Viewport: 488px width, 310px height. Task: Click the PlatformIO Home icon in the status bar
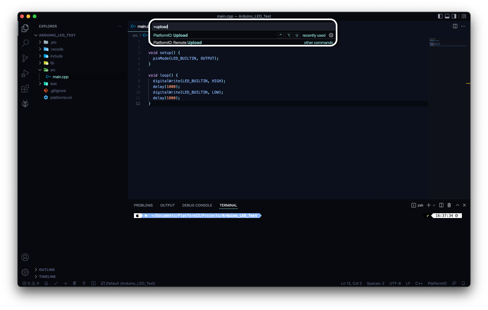coord(46,283)
